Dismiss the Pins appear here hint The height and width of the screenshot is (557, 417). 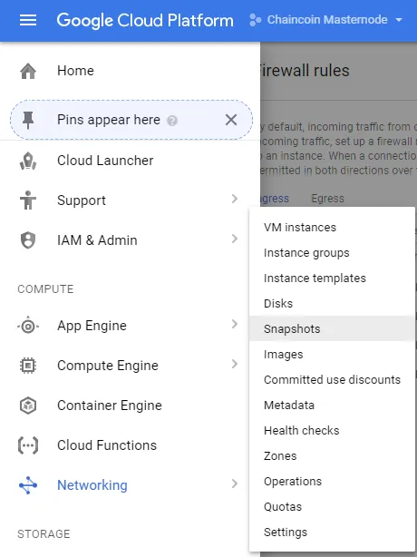(x=231, y=120)
